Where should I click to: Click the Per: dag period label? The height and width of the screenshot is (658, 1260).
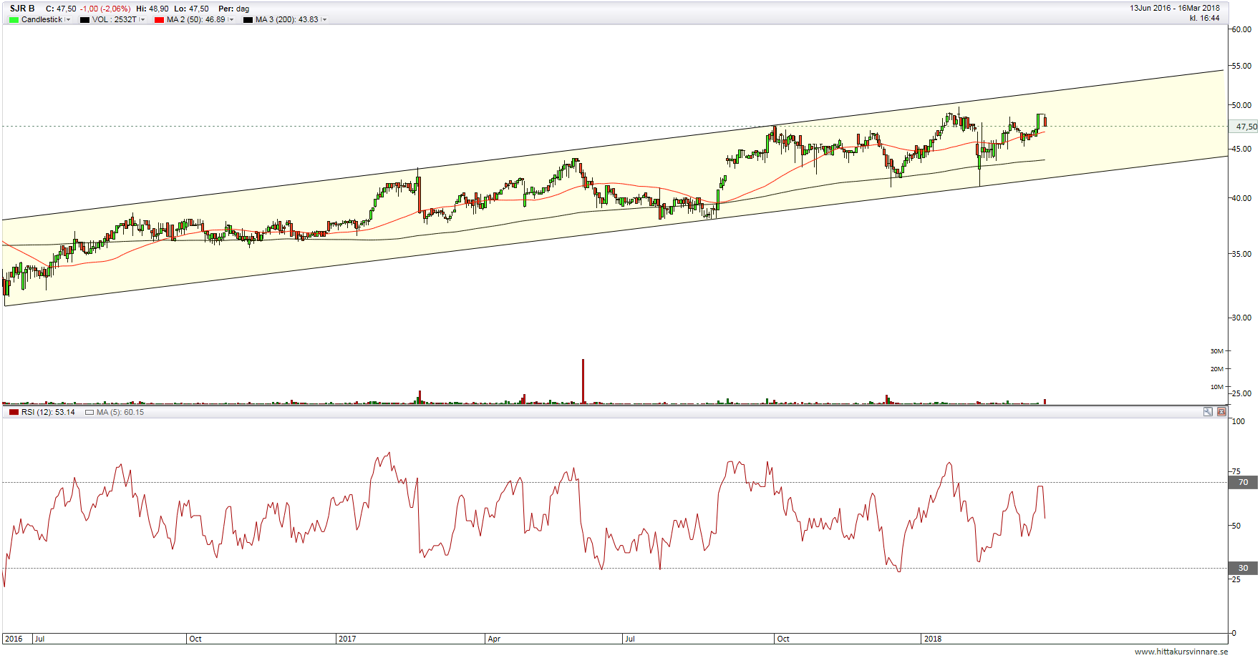pyautogui.click(x=233, y=9)
